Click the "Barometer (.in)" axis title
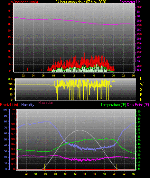 (131, 2)
